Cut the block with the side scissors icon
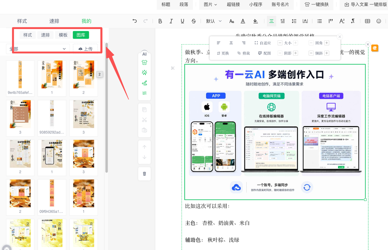Screen dimensions: 388x250 tap(145, 120)
